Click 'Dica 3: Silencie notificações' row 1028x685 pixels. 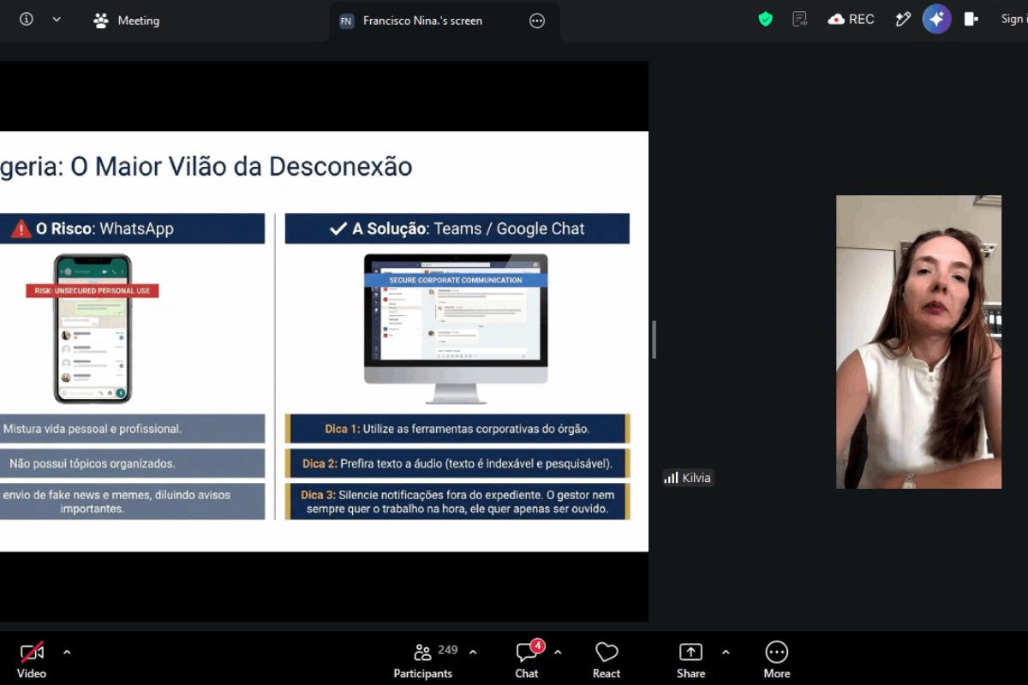pyautogui.click(x=457, y=501)
